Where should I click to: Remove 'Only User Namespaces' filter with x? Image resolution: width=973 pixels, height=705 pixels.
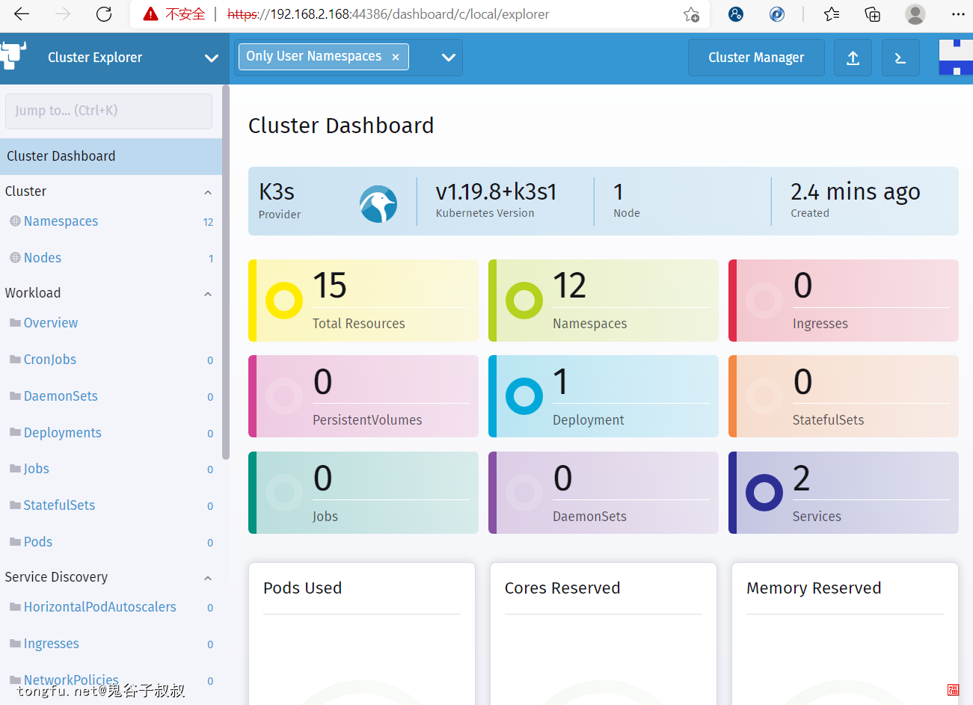point(396,57)
